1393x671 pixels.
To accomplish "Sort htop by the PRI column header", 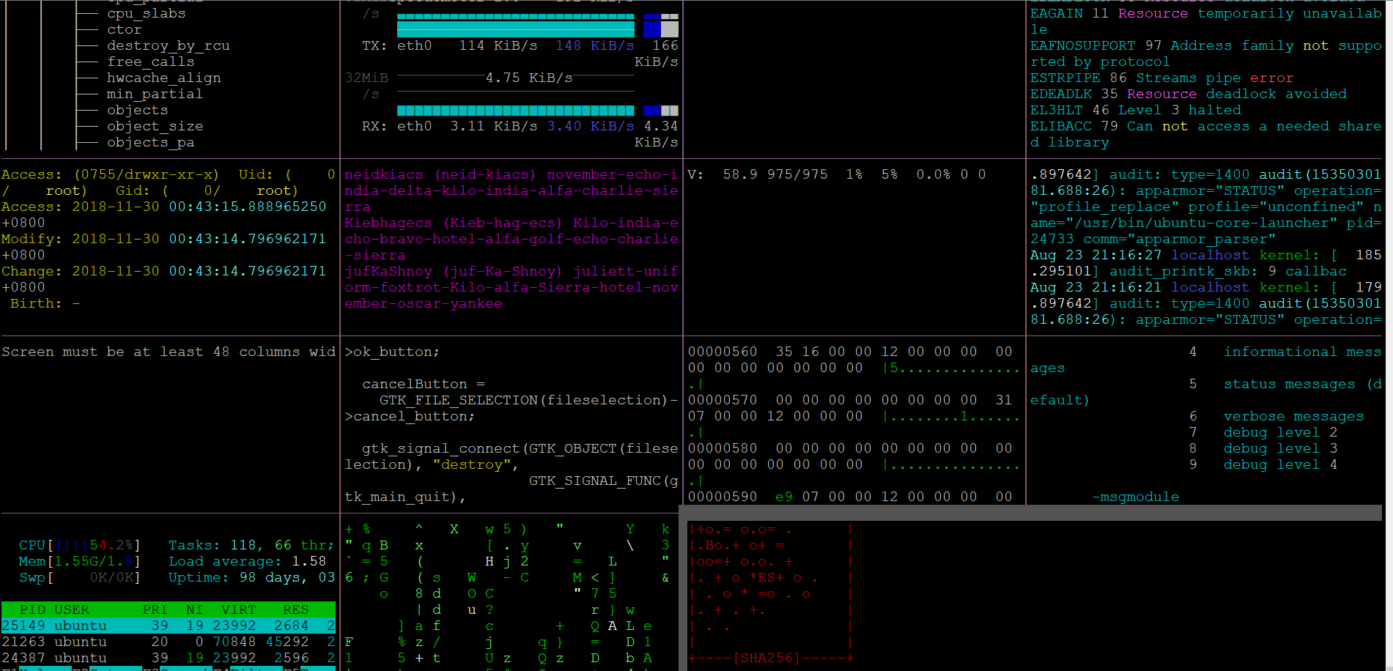I will [155, 609].
